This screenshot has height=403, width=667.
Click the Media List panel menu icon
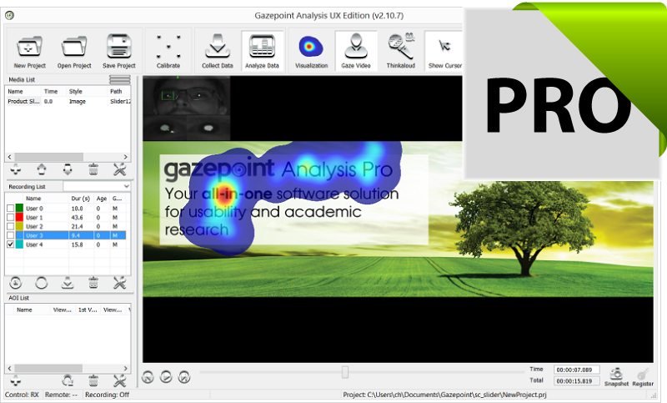120,79
